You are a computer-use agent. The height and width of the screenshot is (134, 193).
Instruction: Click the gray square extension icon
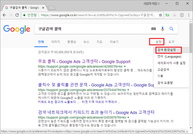[x=182, y=15]
